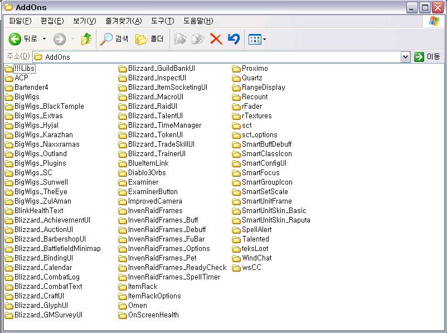Image resolution: width=447 pixels, height=333 pixels.
Task: Select BigWigs_Naxxramas folder name
Action: tap(47, 144)
